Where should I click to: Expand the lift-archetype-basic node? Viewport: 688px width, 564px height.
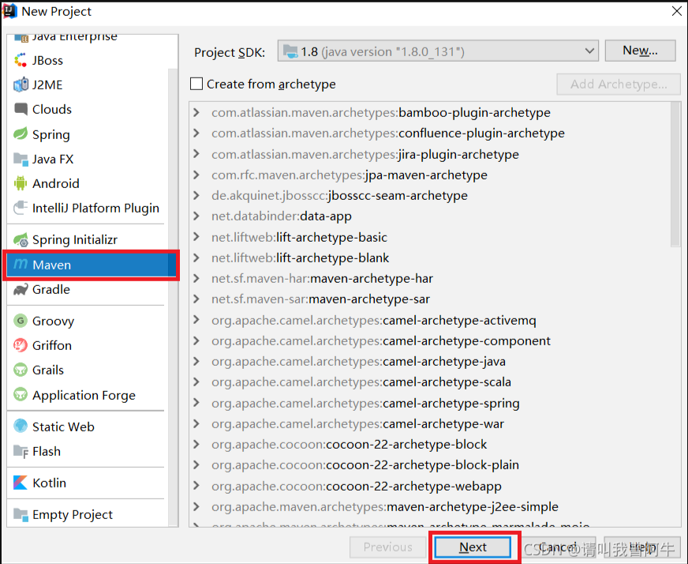[x=196, y=237]
